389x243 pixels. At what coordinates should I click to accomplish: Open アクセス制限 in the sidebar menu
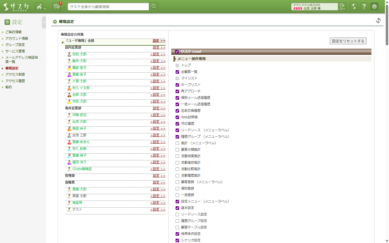pyautogui.click(x=15, y=75)
